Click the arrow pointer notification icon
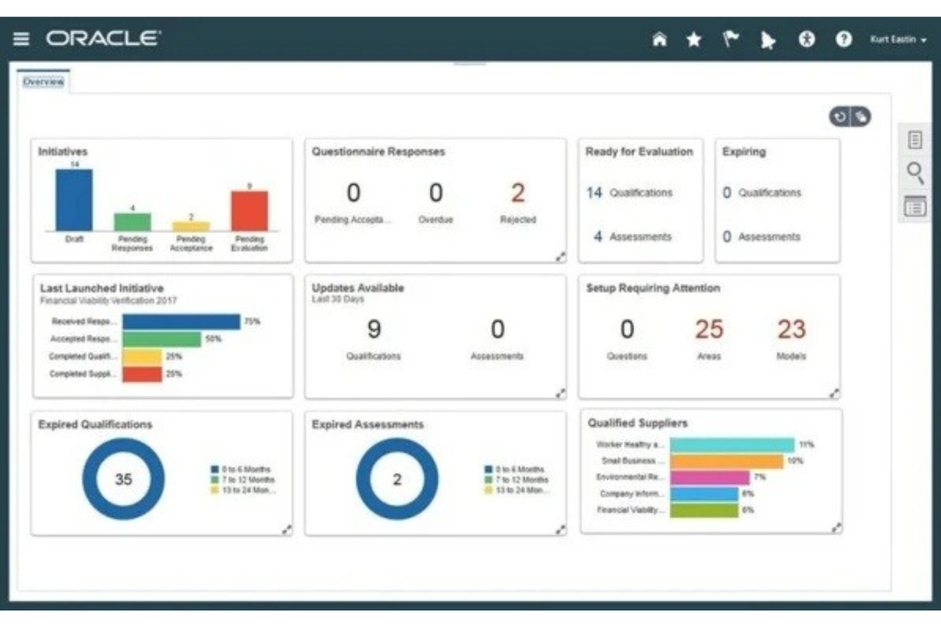Image resolution: width=941 pixels, height=627 pixels. [x=767, y=39]
